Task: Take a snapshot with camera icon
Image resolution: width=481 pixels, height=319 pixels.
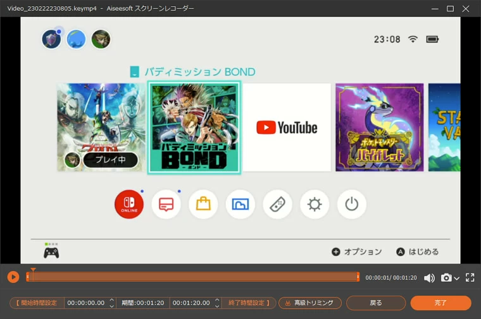Action: (446, 278)
